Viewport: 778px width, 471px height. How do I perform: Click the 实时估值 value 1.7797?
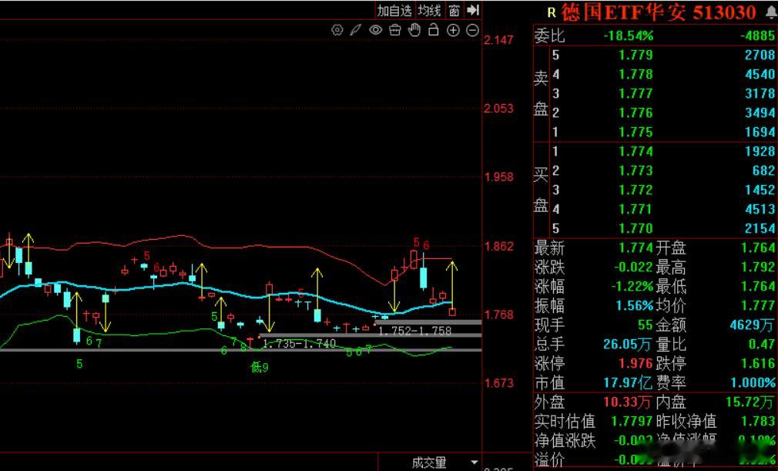coord(632,422)
